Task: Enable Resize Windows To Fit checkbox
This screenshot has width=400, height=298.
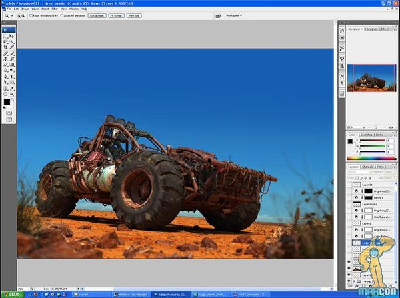Action: click(31, 16)
